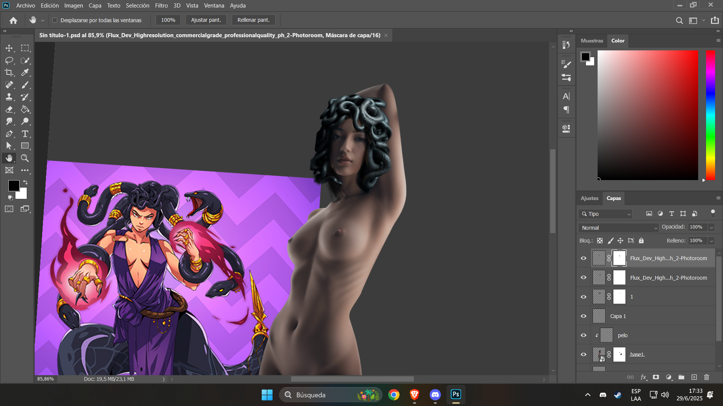Click the 100% zoom button
Image resolution: width=723 pixels, height=406 pixels.
point(168,20)
